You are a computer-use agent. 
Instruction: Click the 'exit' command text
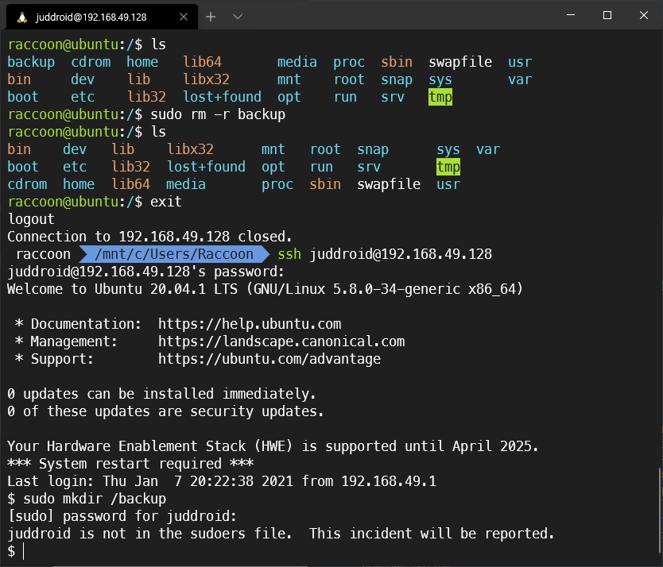[x=165, y=202]
